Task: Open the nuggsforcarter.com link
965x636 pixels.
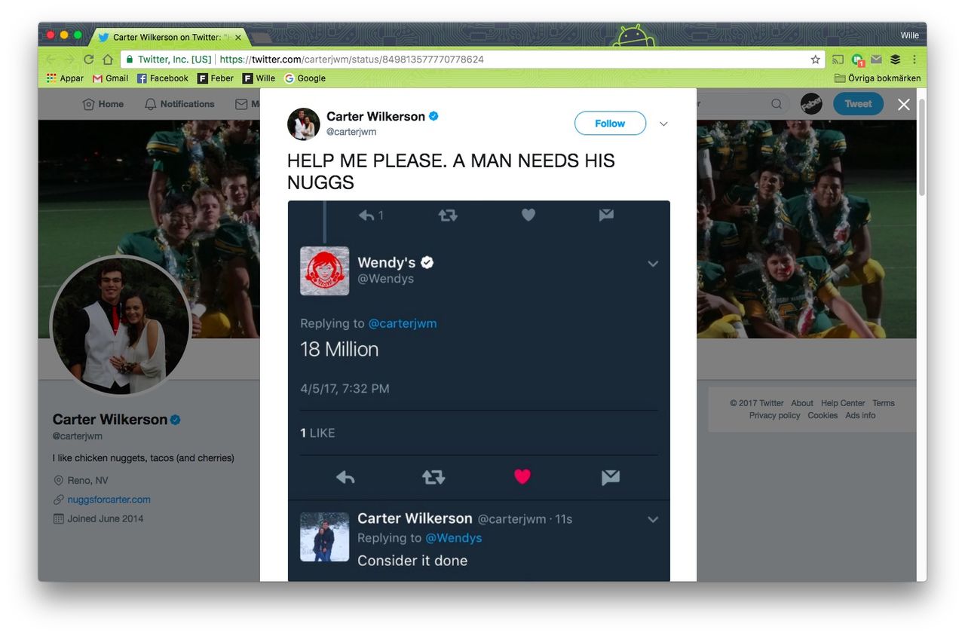Action: (x=109, y=500)
